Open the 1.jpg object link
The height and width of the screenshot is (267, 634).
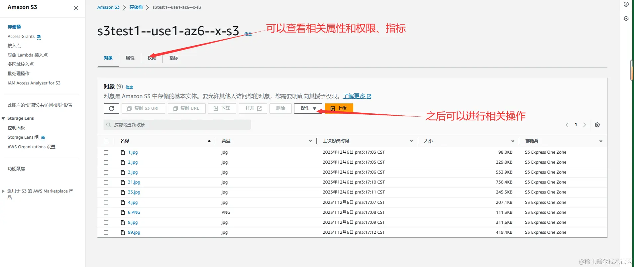coord(133,152)
